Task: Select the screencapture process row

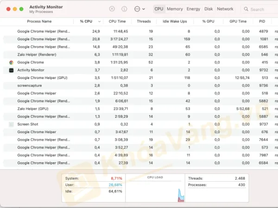Action: 140,86
